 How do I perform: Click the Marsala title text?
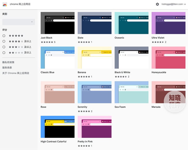156,107
